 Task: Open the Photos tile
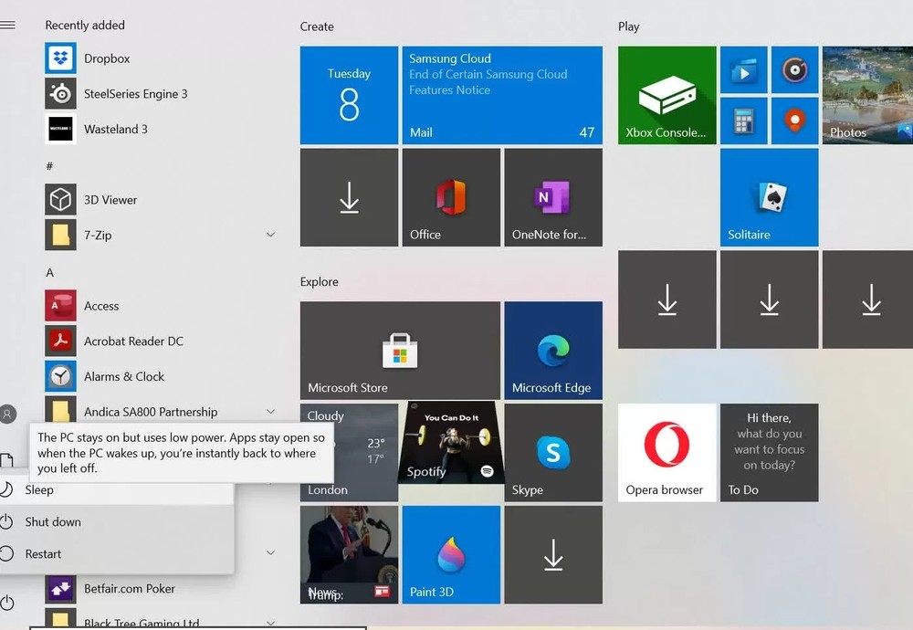tap(867, 96)
